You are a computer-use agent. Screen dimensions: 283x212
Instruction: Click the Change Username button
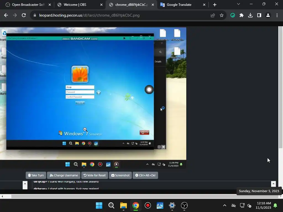click(64, 175)
